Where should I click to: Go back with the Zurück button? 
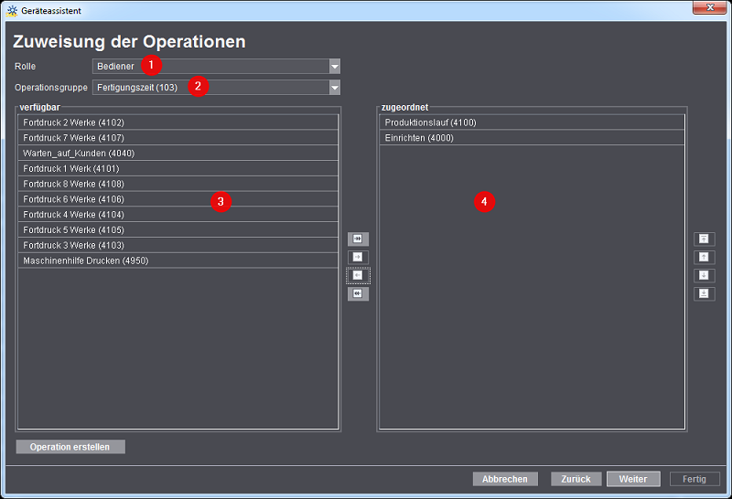pos(576,479)
